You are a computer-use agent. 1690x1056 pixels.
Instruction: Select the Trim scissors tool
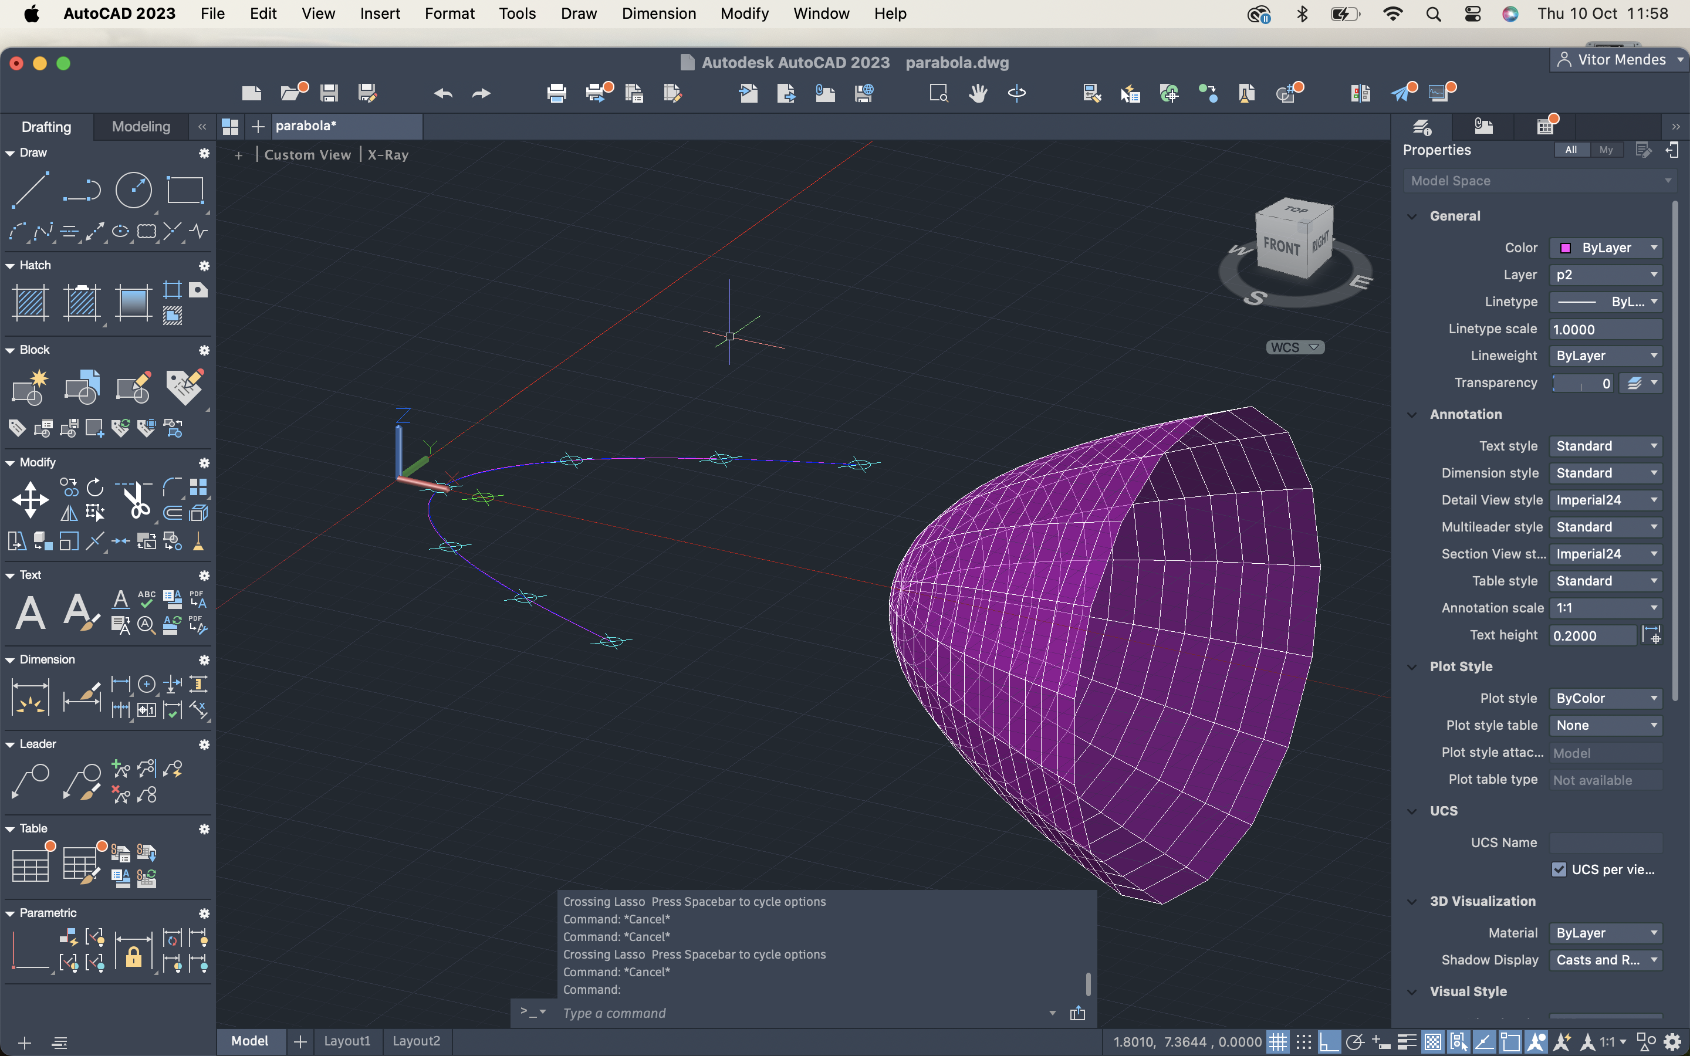(135, 499)
